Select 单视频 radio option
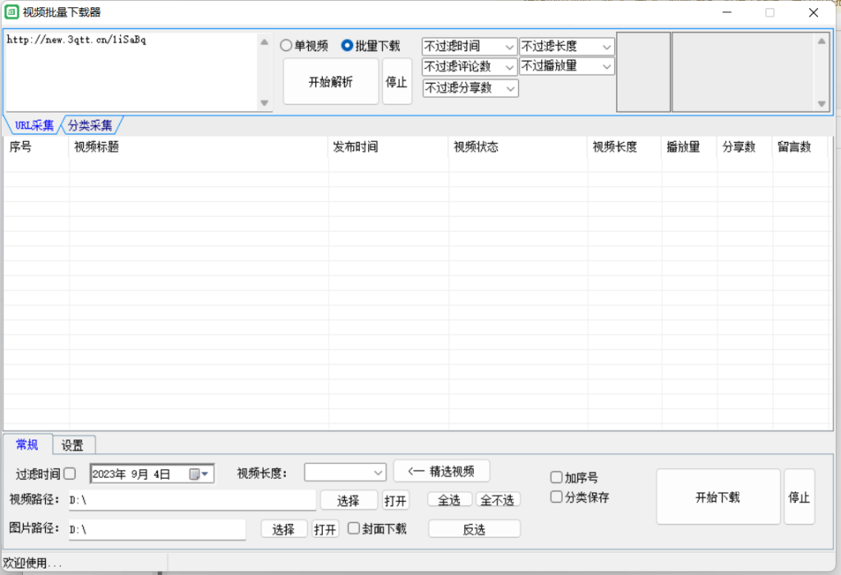The image size is (841, 575). [x=287, y=46]
